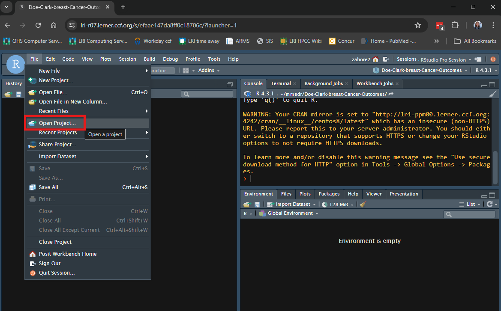501x311 pixels.
Task: Switch to the Workbench Jobs tab
Action: [375, 83]
